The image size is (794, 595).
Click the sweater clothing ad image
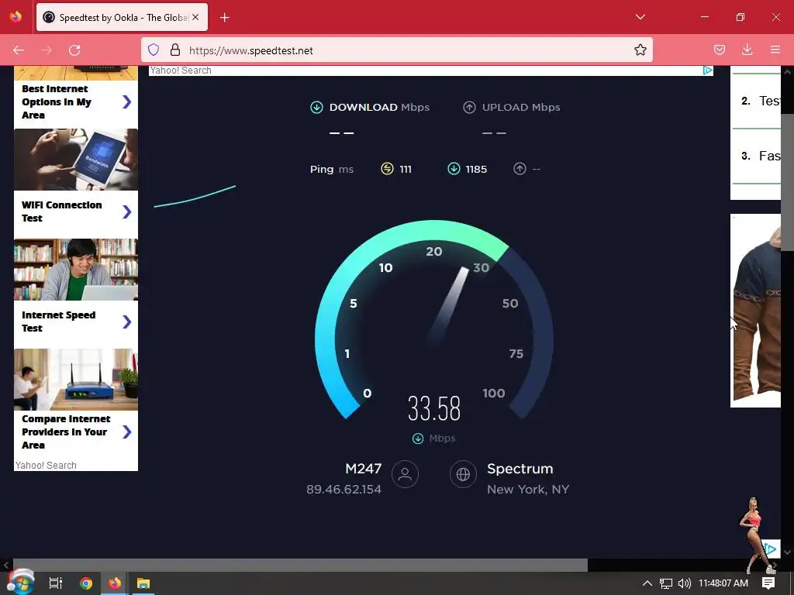coord(755,311)
